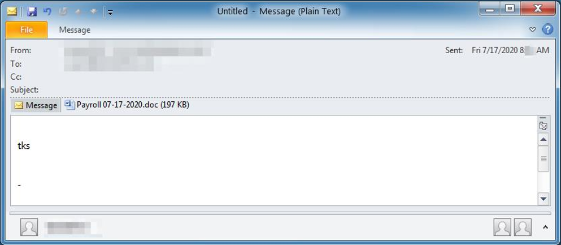Open Payroll 07-17-2020.doc attachment
This screenshot has height=245, width=561.
point(127,105)
